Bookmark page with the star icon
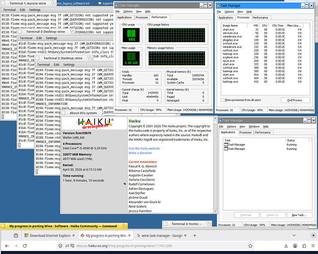Screen dimensions: 318x254 250,246
